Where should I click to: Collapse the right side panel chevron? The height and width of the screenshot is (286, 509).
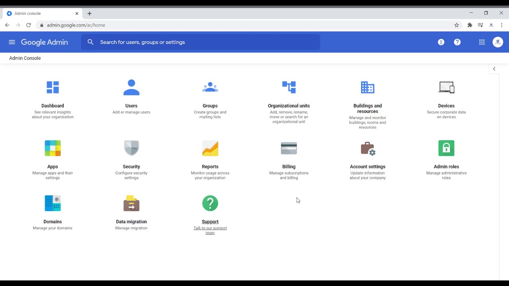coord(494,69)
